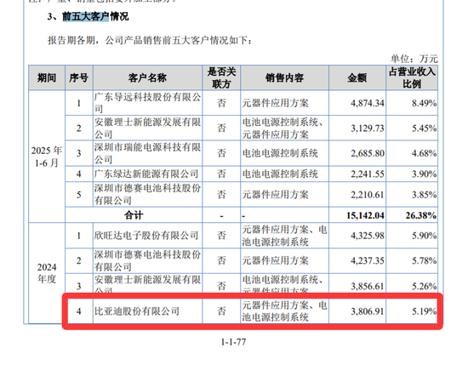Image resolution: width=468 pixels, height=365 pixels.
Task: Click the "客户名称" column header
Action: click(147, 78)
